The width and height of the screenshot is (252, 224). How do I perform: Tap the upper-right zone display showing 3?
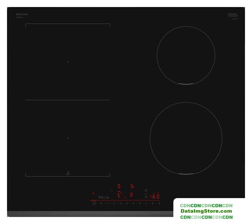pyautogui.click(x=132, y=186)
